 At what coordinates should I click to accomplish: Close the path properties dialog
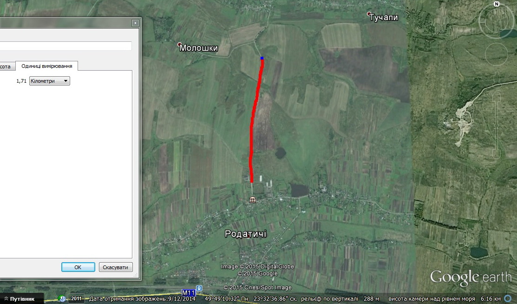(135, 23)
